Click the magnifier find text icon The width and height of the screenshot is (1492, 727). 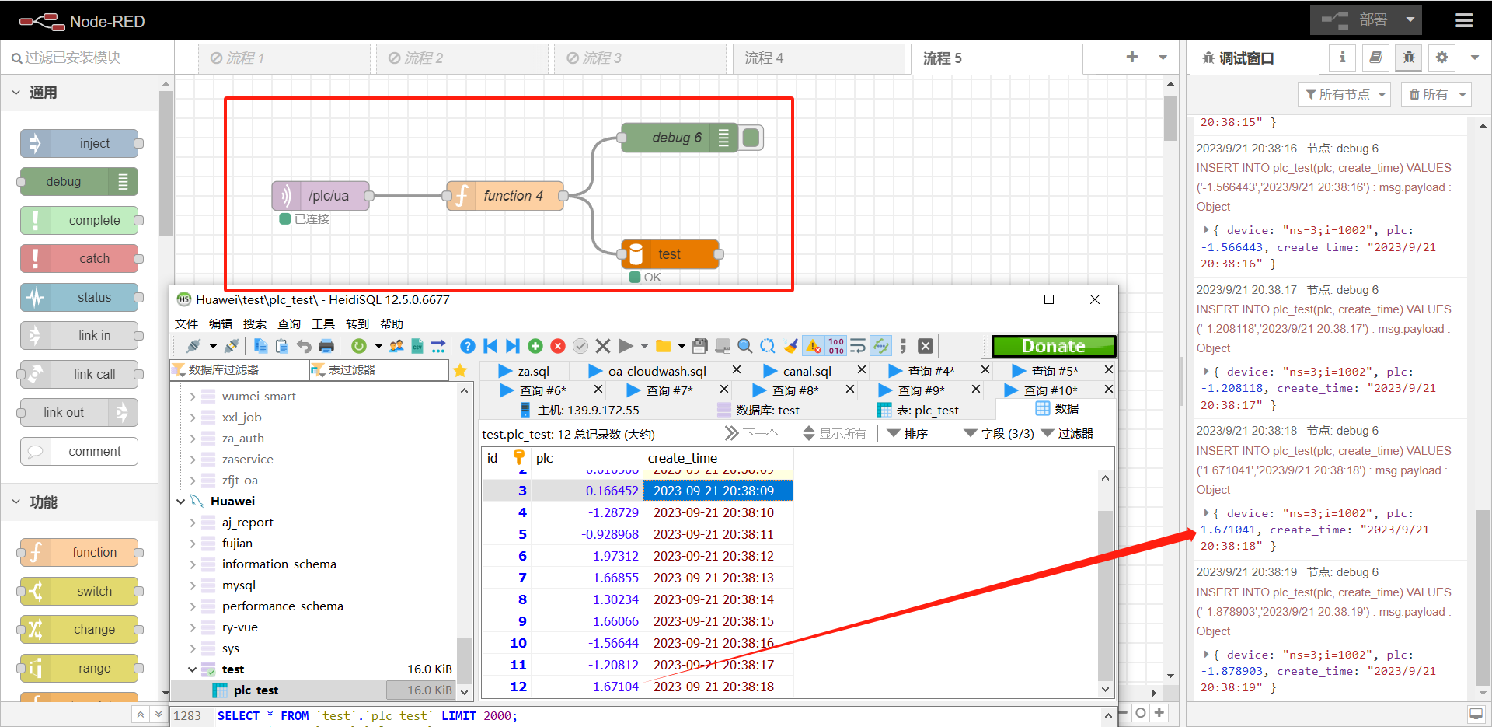pos(744,346)
